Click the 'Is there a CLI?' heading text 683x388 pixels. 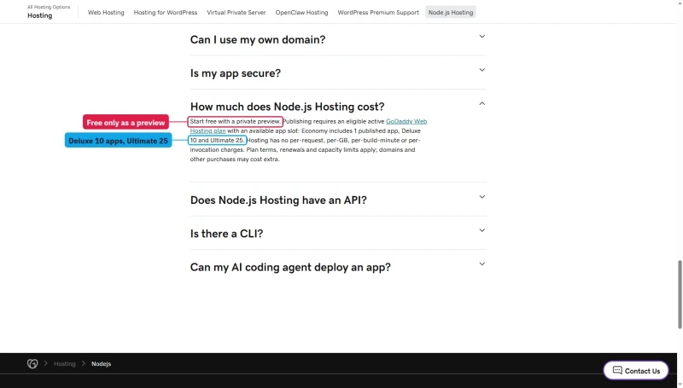click(226, 234)
